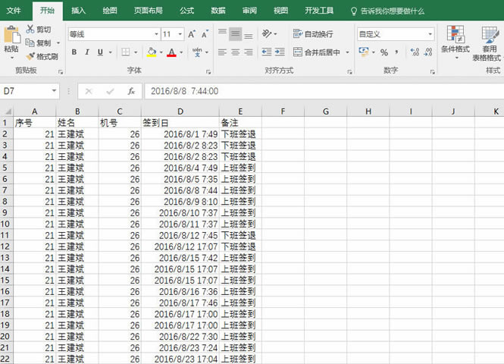The image size is (504, 364).
Task: Center cell text horizontally
Action: click(235, 52)
